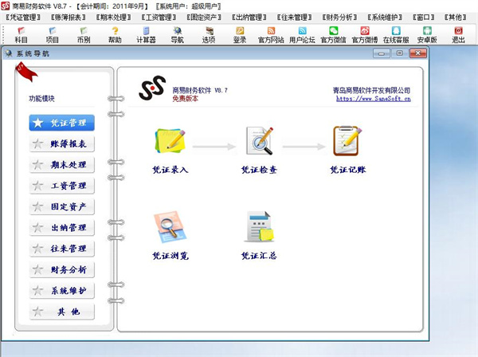
Task: Open the 用户论坛 user forum icon
Action: point(302,35)
